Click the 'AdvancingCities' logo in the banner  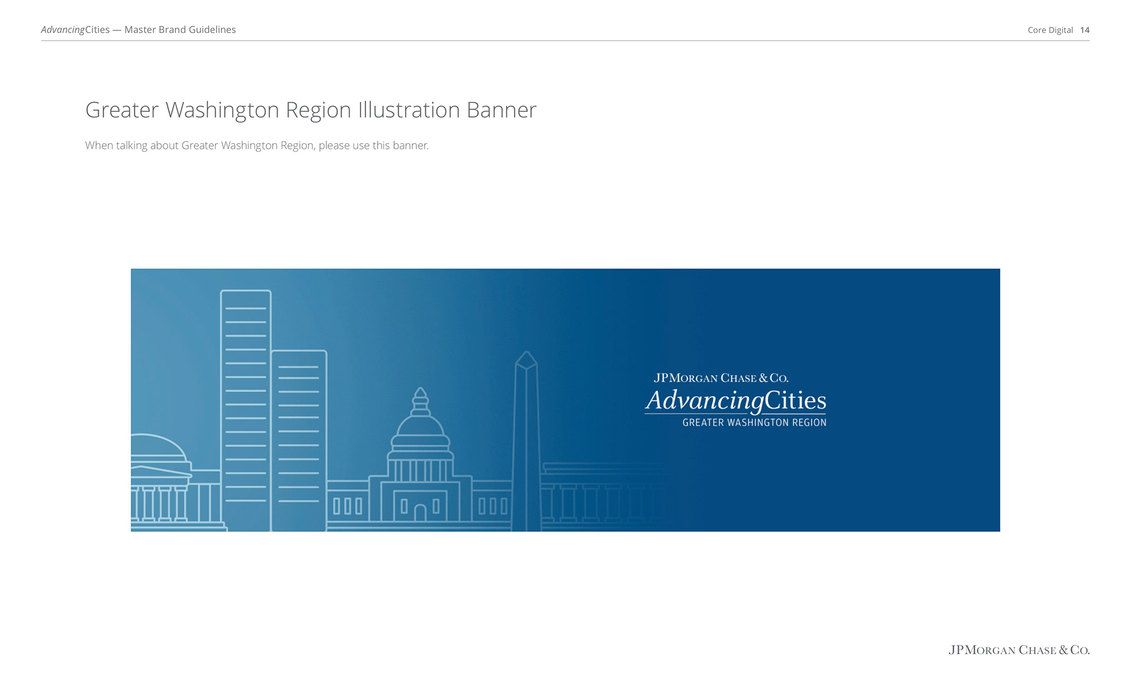pyautogui.click(x=735, y=401)
